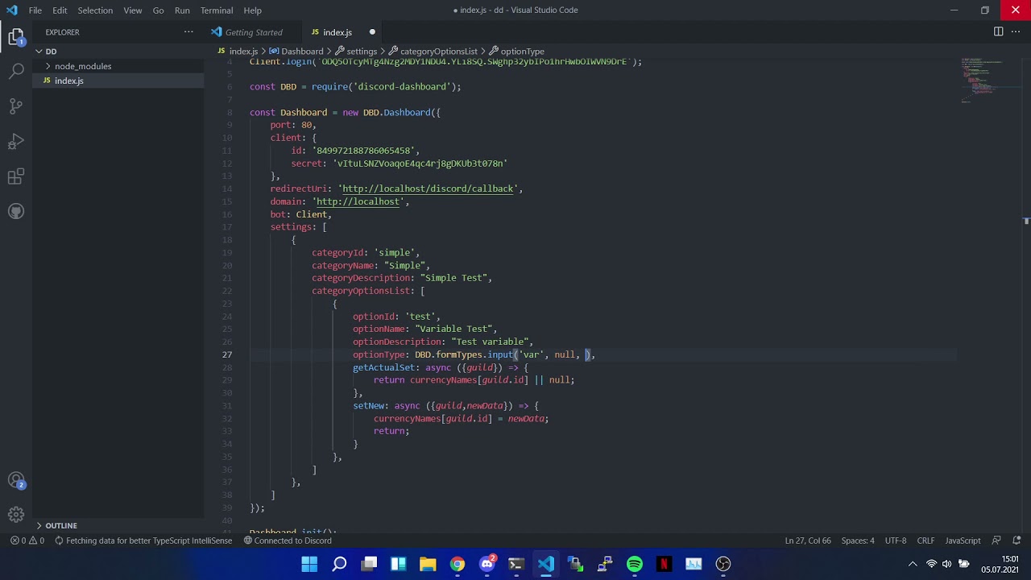
Task: Open Windows search in taskbar
Action: pos(339,564)
